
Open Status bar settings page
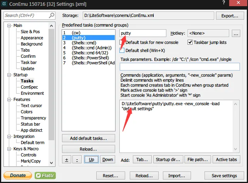(x=30, y=124)
